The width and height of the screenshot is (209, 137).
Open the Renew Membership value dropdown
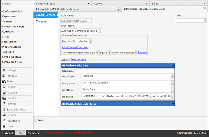pyautogui.click(x=136, y=53)
